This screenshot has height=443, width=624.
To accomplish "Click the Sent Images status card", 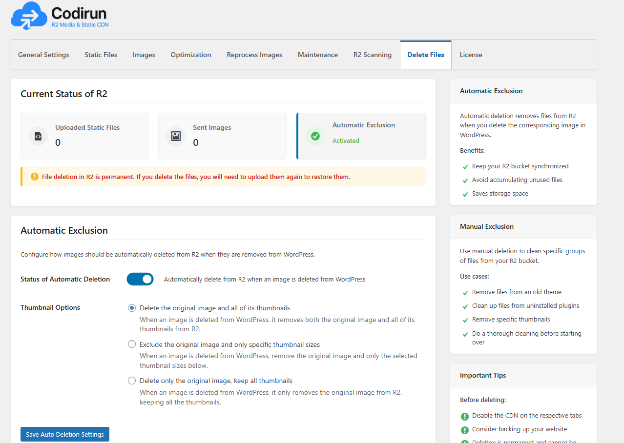I will 222,136.
